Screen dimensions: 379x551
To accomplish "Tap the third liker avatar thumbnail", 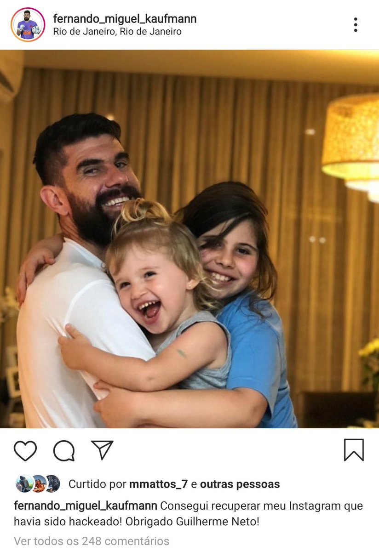I will (x=53, y=484).
